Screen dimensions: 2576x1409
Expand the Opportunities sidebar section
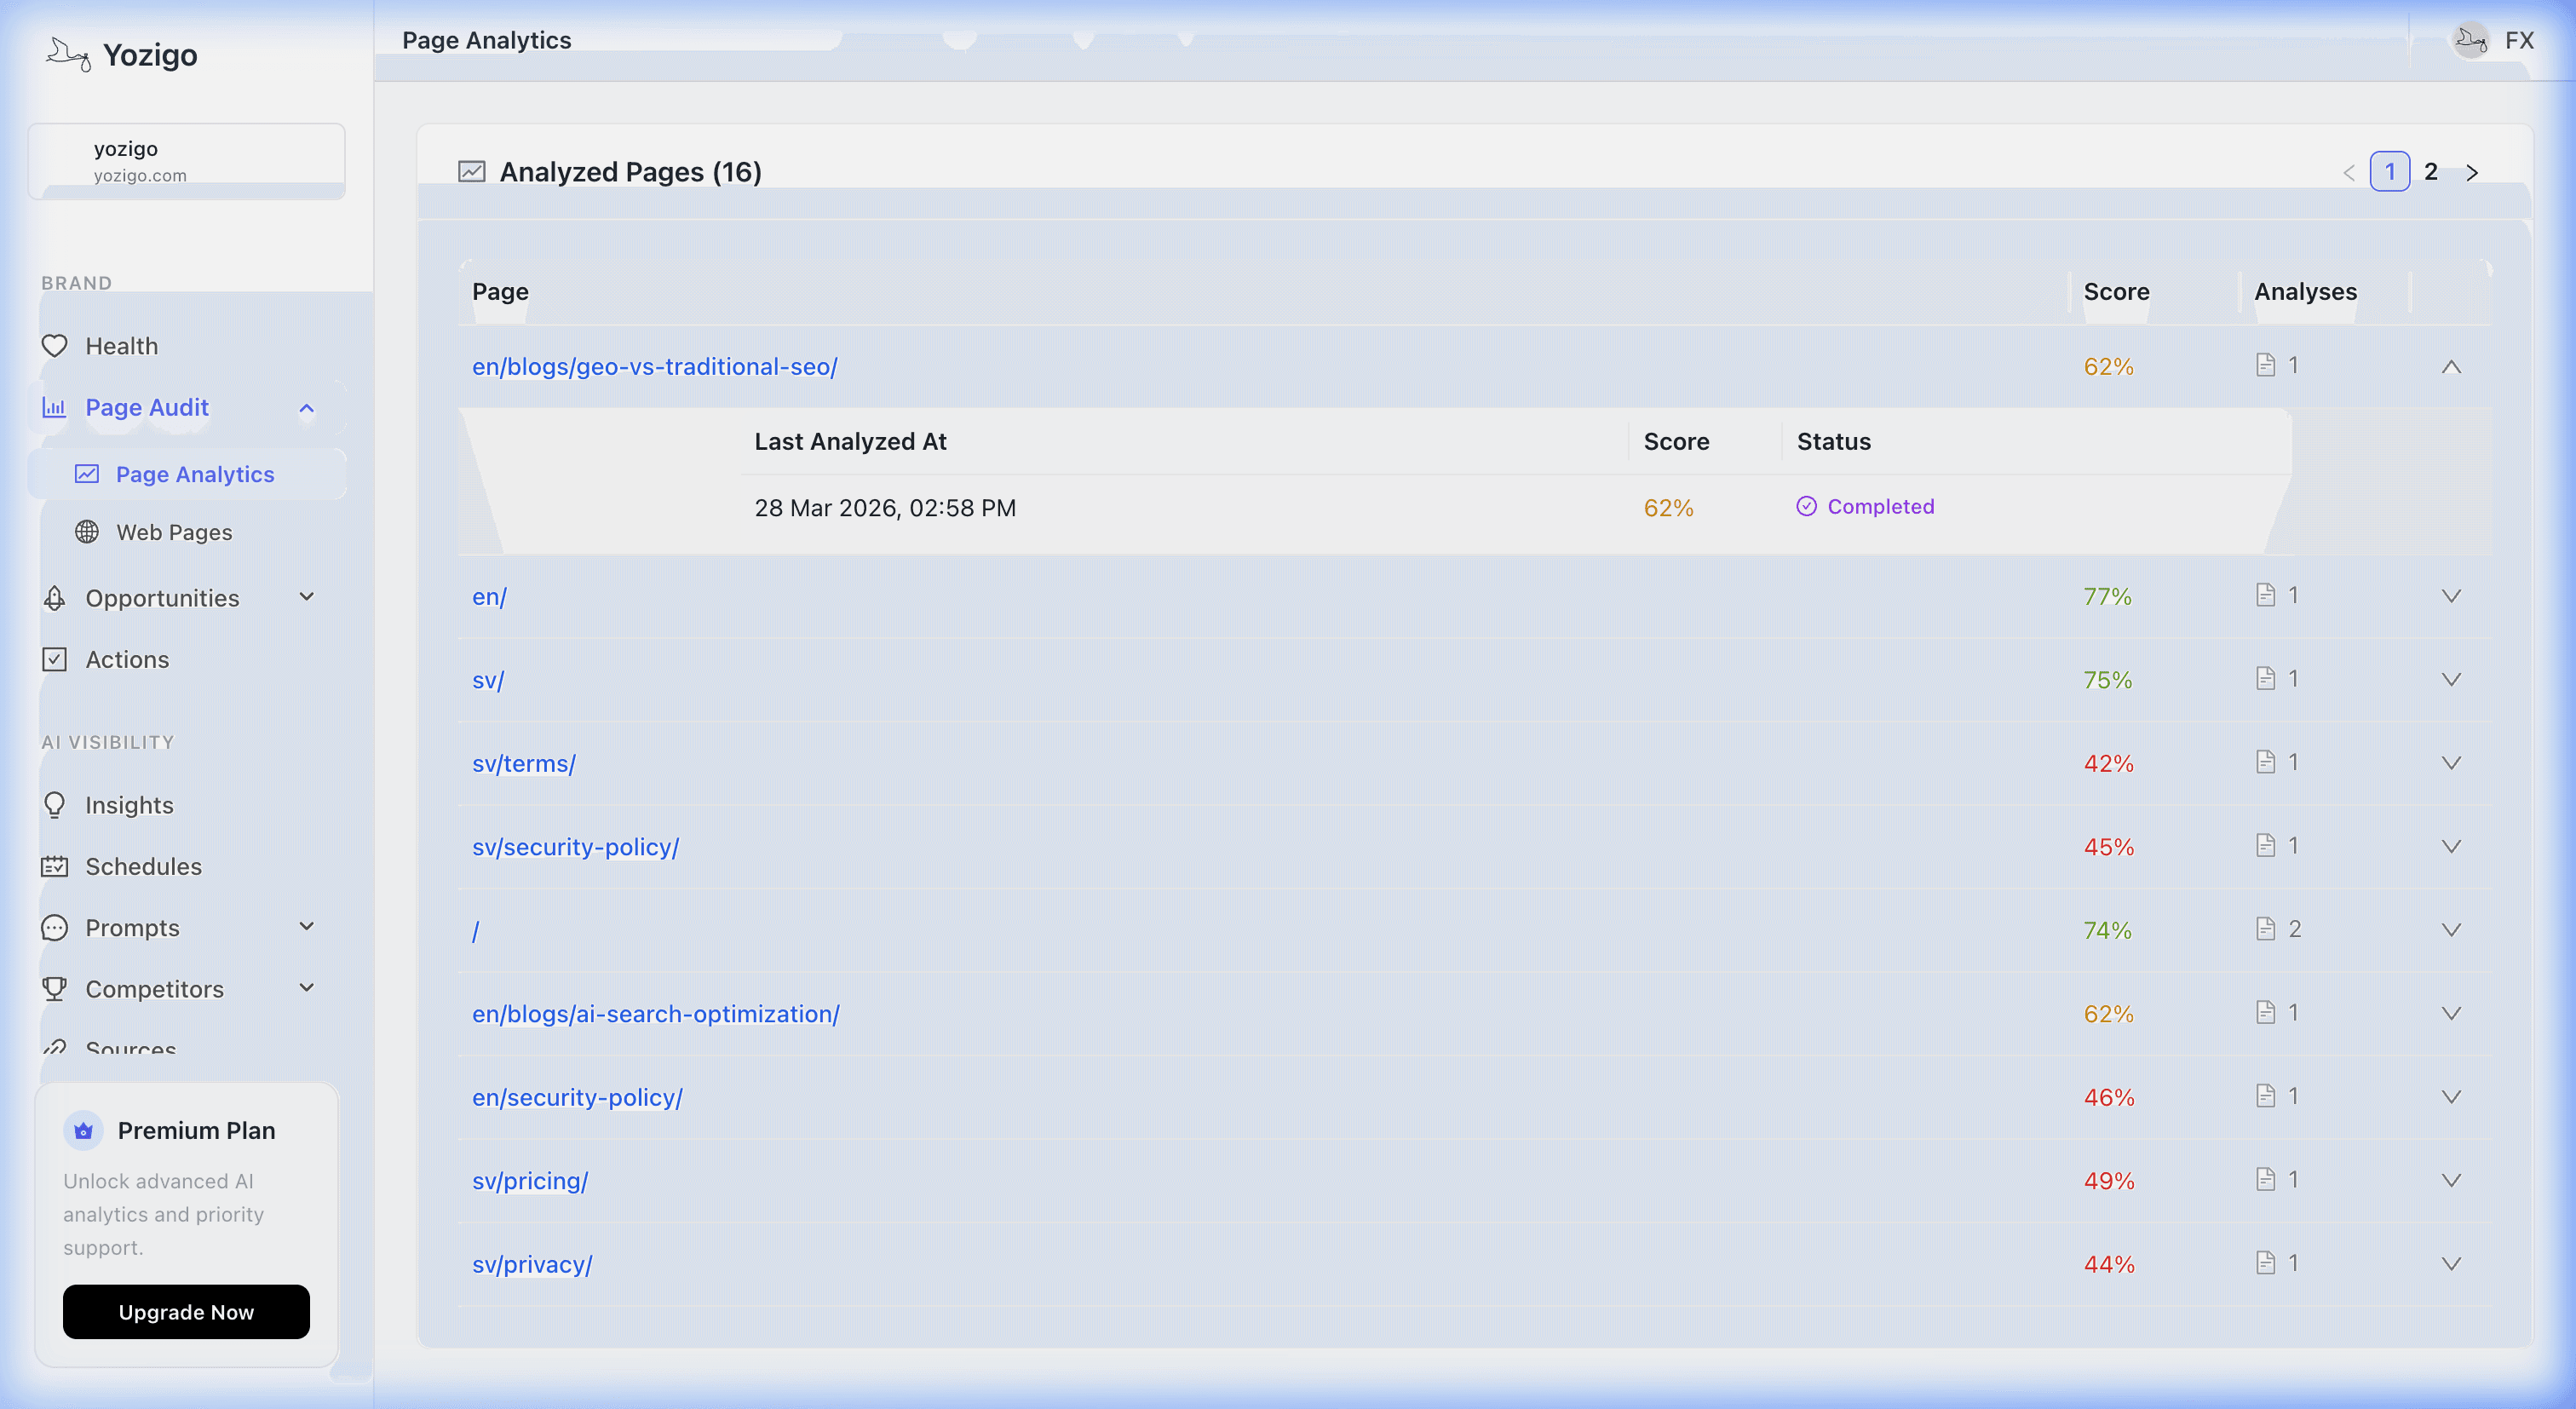click(308, 598)
